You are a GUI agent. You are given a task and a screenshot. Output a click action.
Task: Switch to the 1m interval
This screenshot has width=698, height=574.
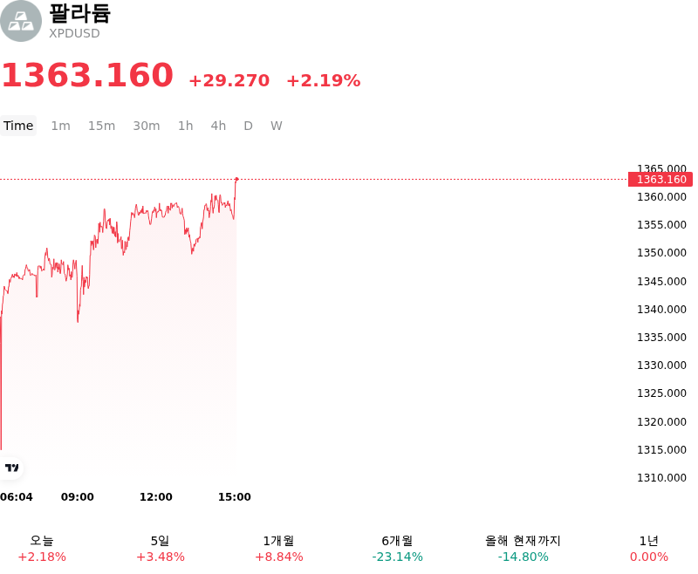coord(60,126)
